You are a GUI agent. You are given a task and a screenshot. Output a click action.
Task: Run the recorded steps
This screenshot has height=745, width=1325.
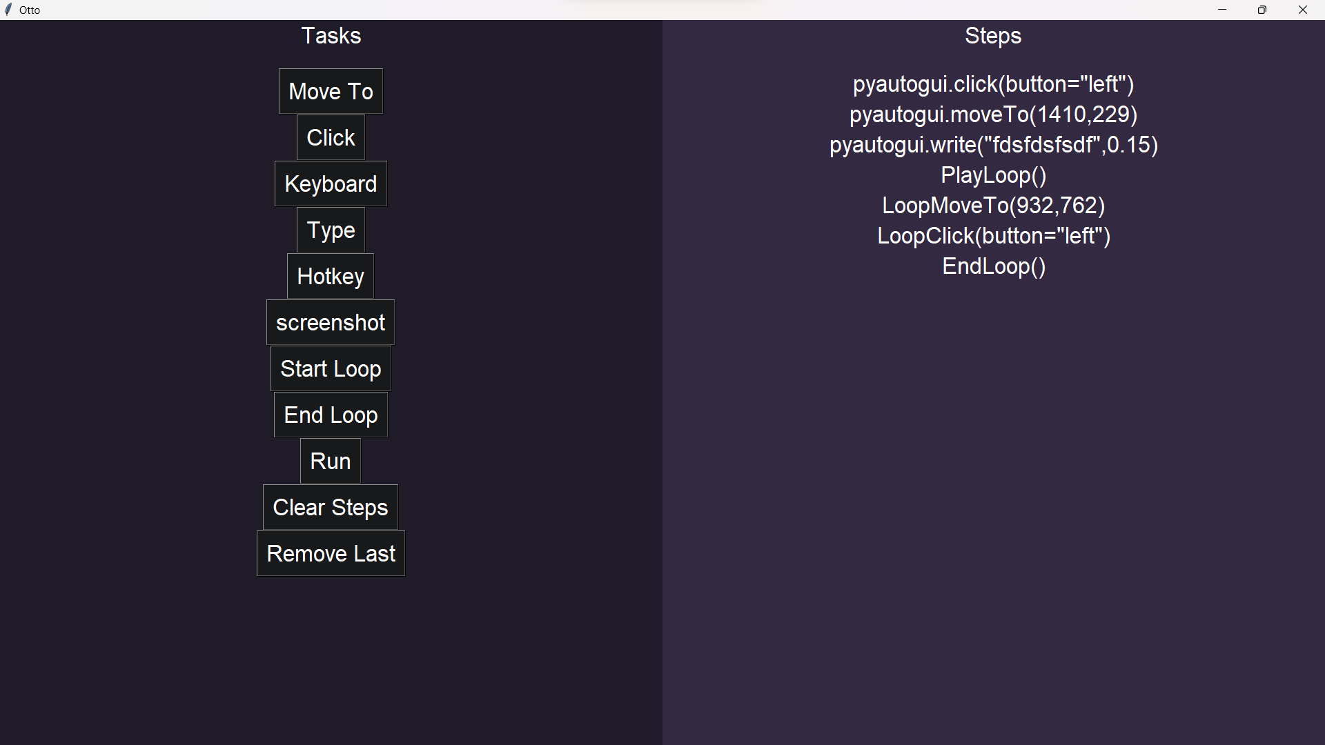[x=331, y=461]
